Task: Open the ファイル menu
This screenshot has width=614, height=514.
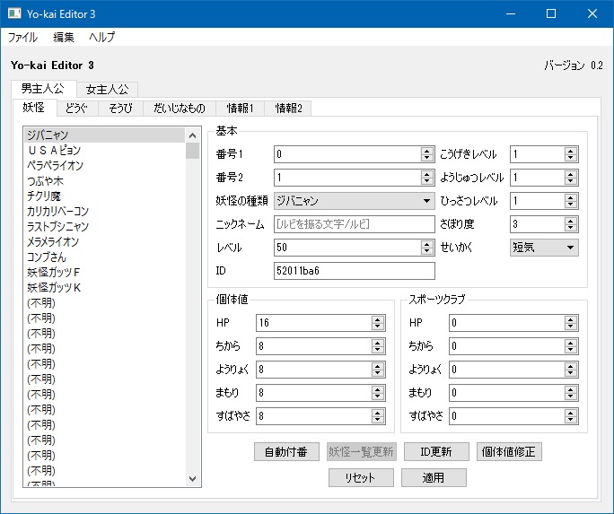Action: pos(22,37)
